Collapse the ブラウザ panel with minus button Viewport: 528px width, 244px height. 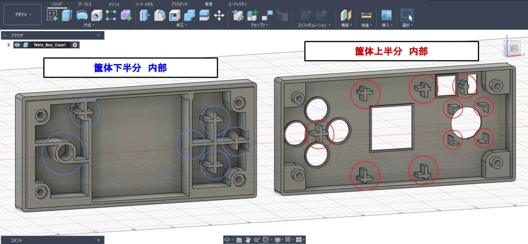tap(99, 35)
